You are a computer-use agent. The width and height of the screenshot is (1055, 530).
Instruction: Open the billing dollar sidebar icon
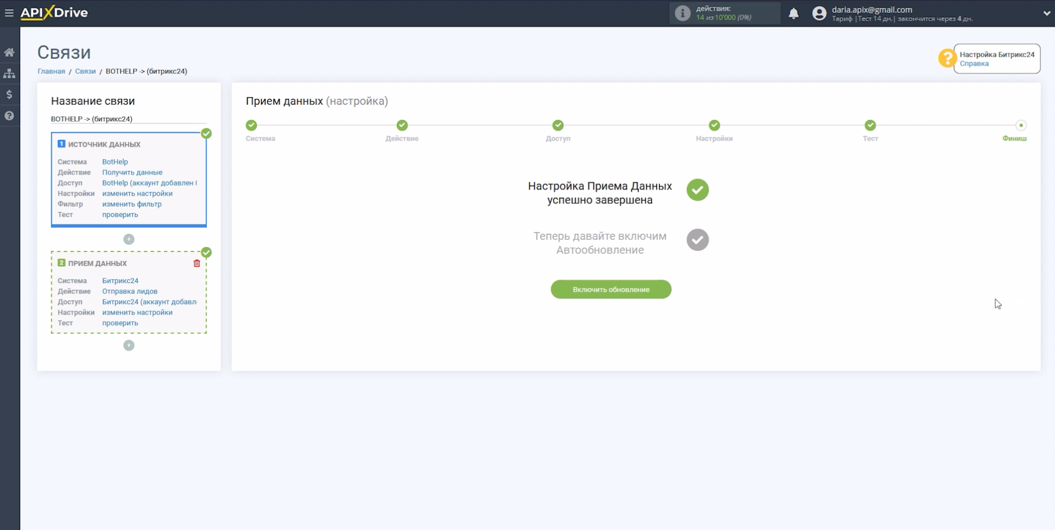click(x=9, y=95)
